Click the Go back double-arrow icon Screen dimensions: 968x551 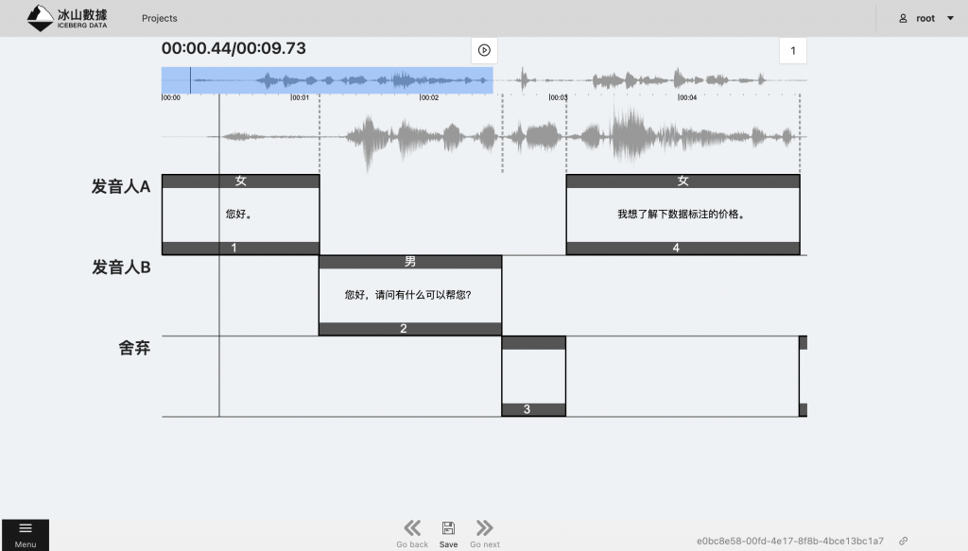tap(412, 527)
